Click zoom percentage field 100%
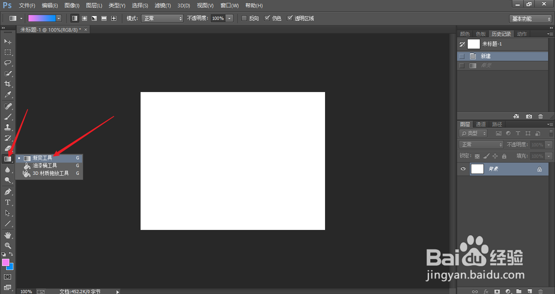This screenshot has height=294, width=555. (x=26, y=291)
